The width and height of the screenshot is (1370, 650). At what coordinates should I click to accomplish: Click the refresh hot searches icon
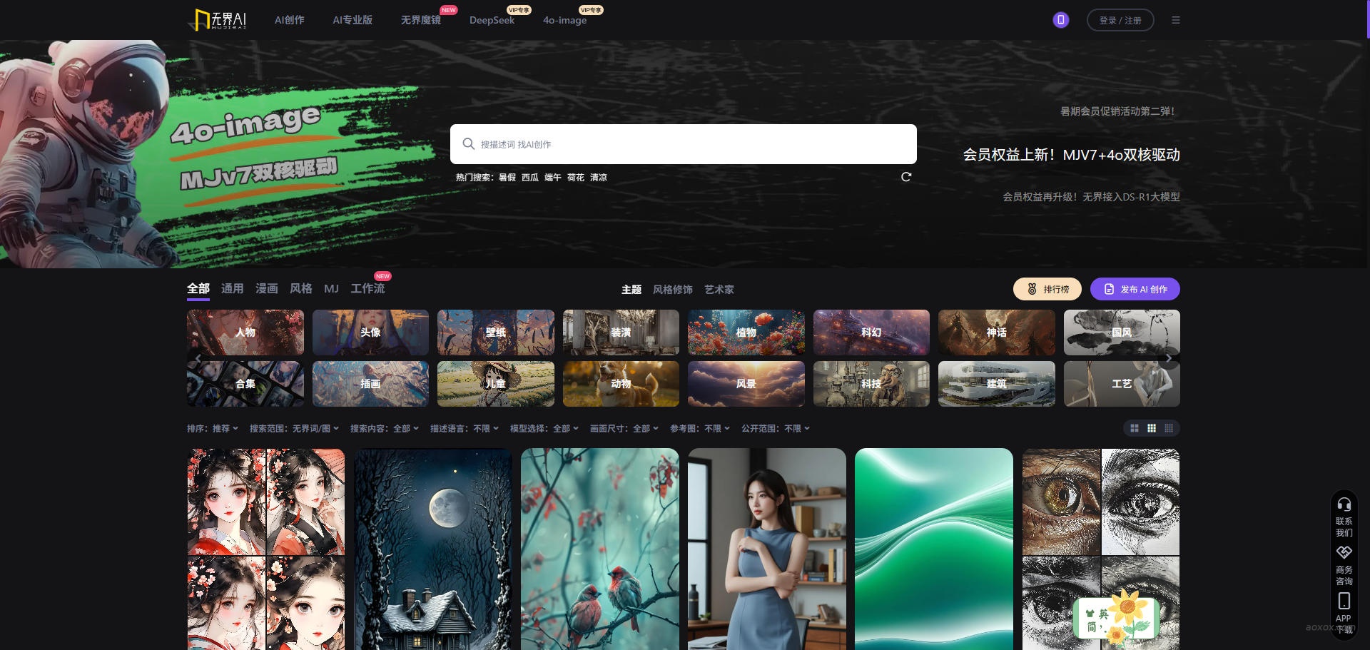pos(905,177)
